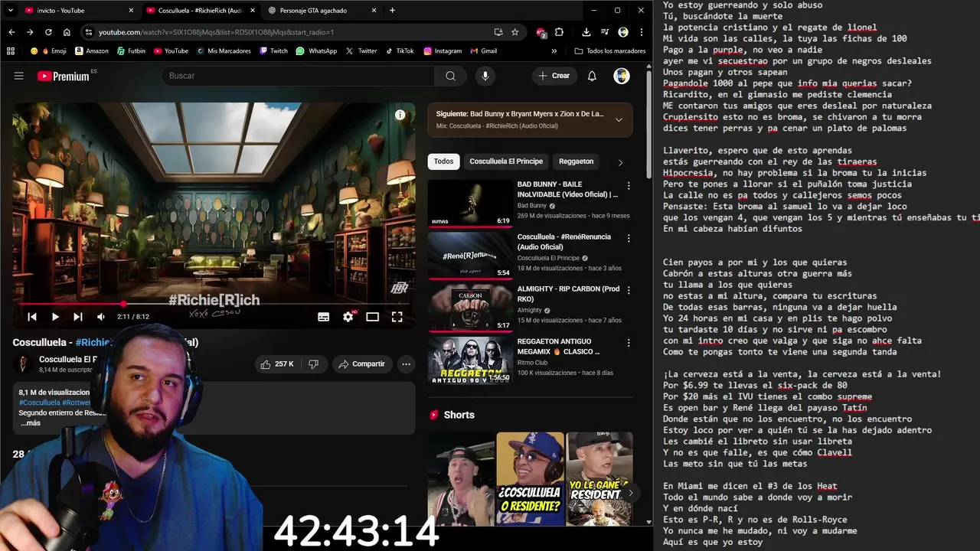
Task: Show next Shorts with the arrow
Action: click(629, 493)
